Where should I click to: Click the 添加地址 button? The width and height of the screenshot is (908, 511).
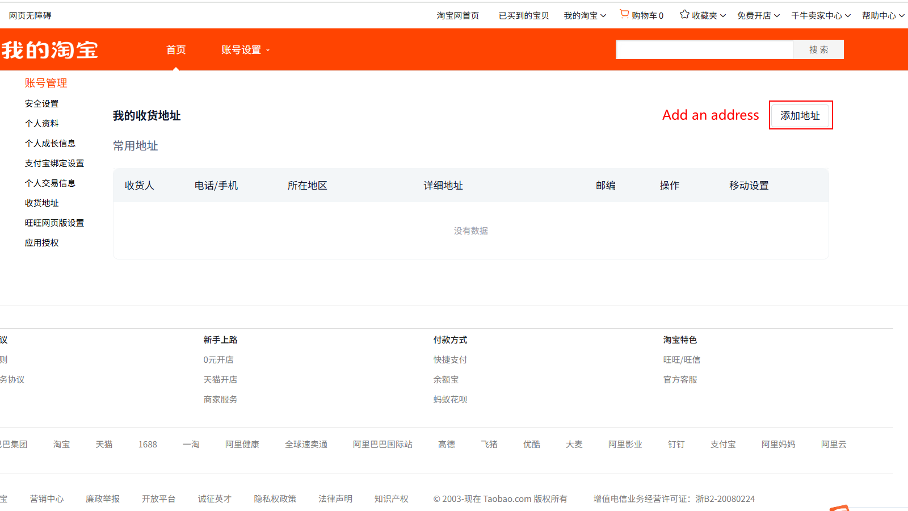800,116
